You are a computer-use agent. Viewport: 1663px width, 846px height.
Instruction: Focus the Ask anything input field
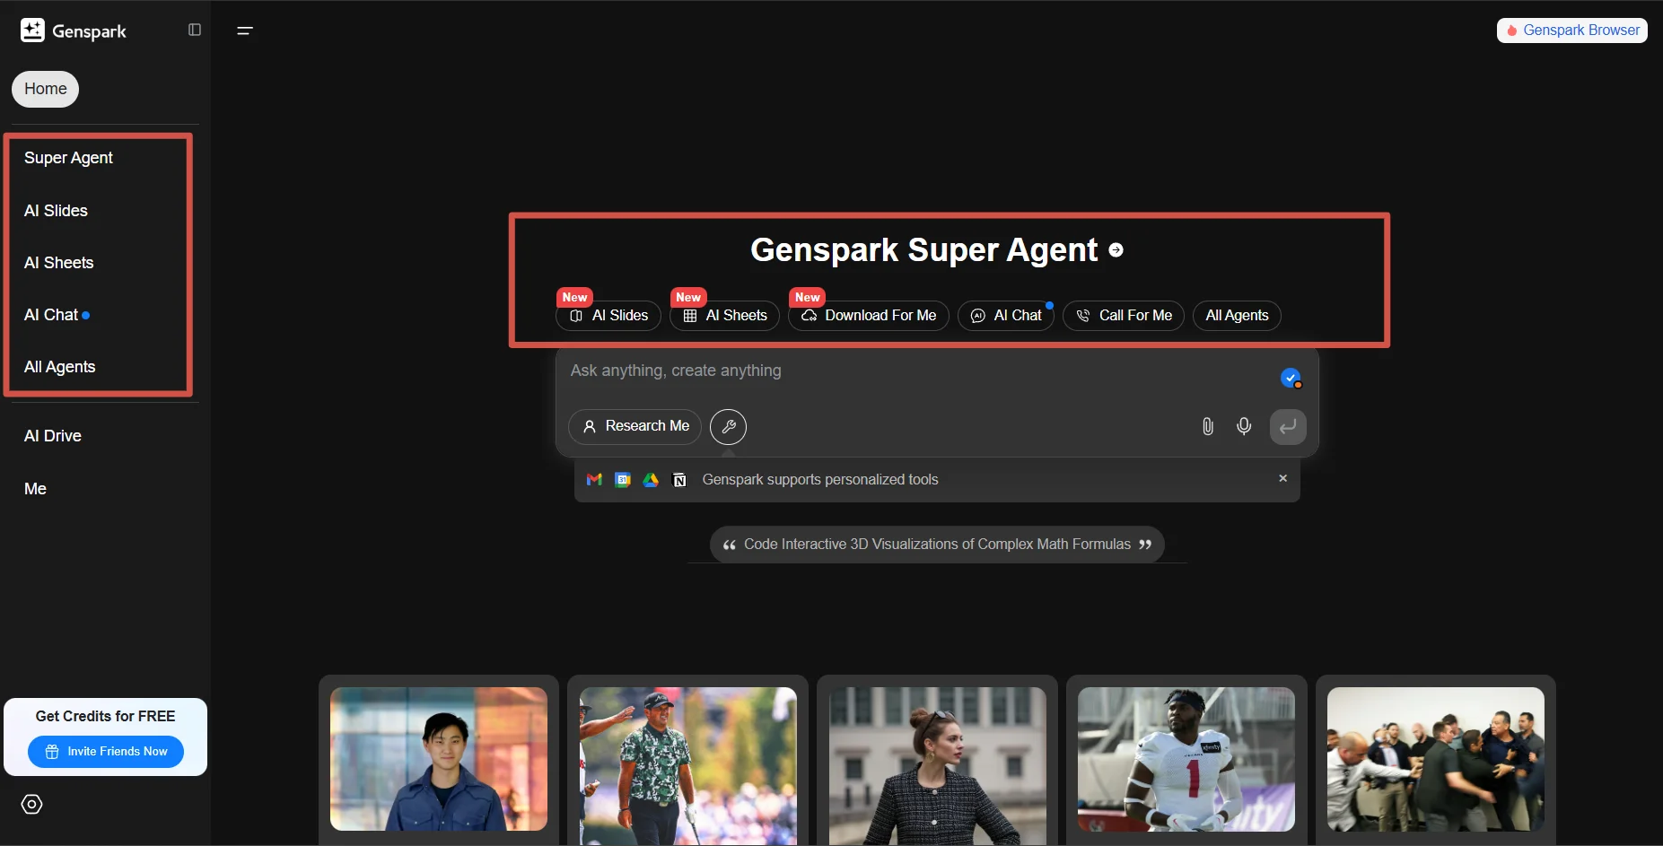point(915,371)
